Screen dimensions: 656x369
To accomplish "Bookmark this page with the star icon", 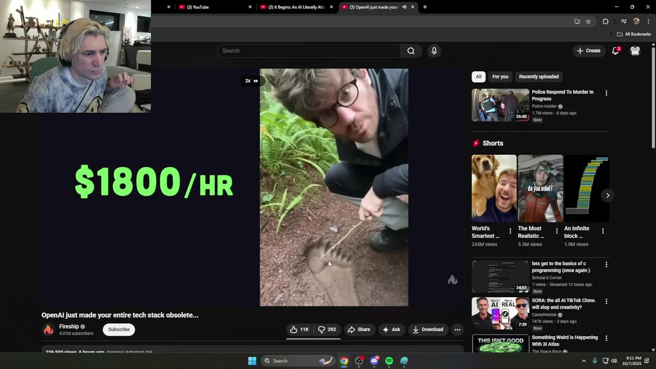I will [588, 22].
